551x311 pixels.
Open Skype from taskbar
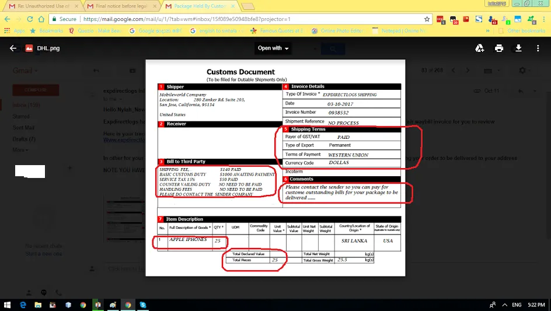coord(142,305)
